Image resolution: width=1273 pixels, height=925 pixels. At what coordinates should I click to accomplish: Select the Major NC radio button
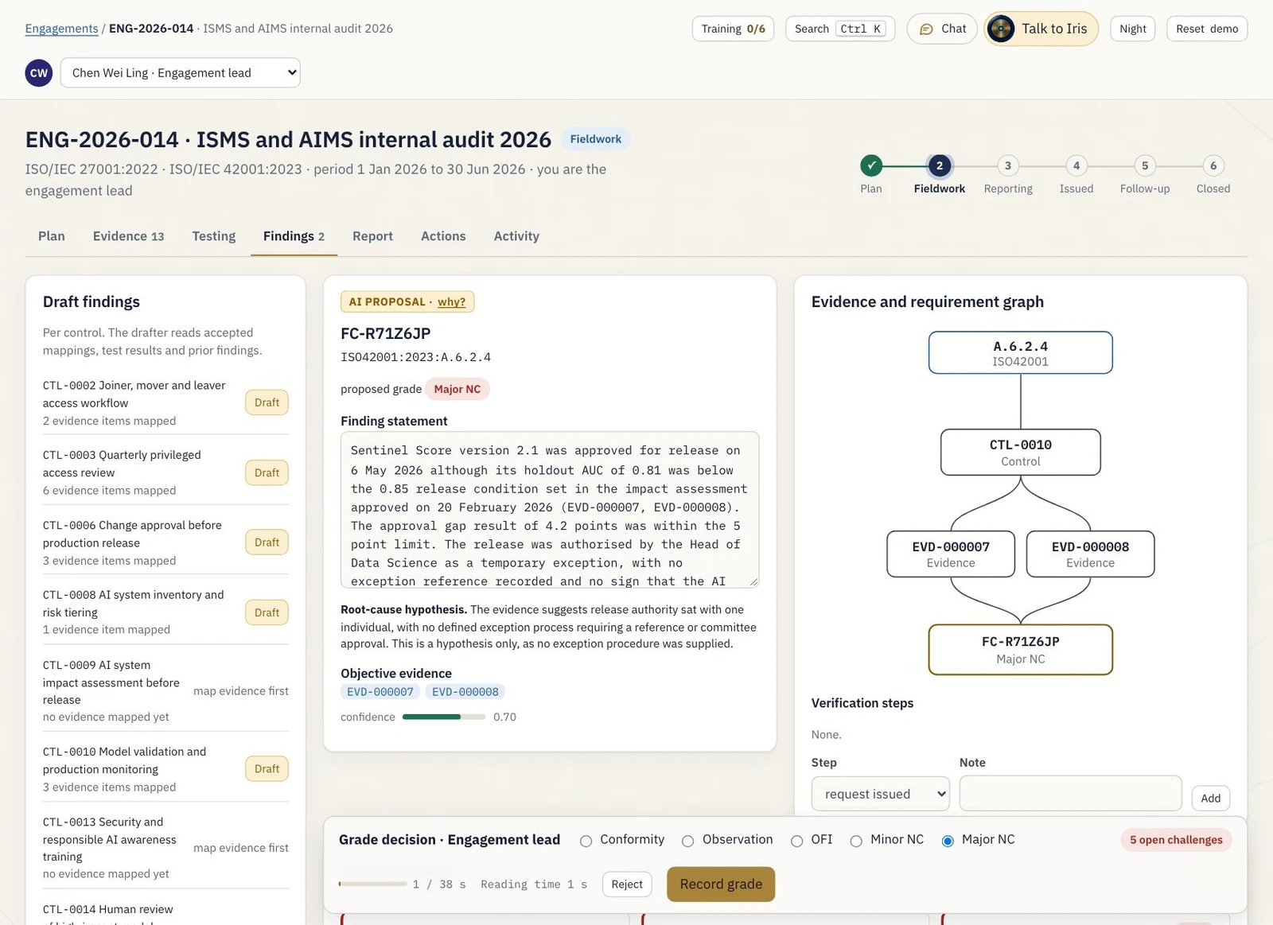coord(948,841)
